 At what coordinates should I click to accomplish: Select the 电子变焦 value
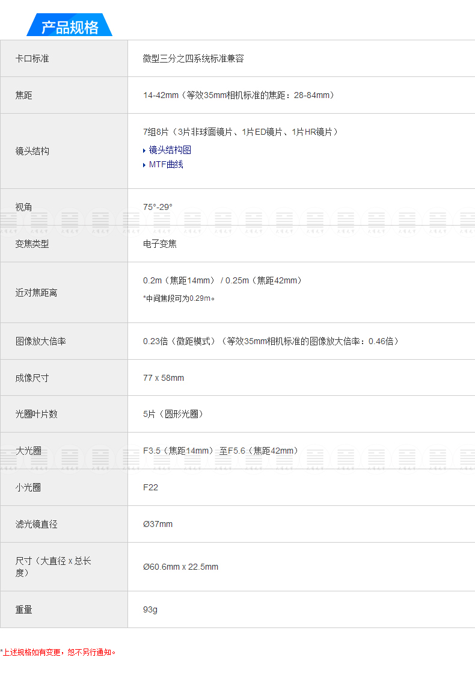pyautogui.click(x=160, y=244)
